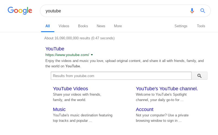The image size is (218, 135).
Task: Activate voice search microphone icon
Action: pos(192,11)
